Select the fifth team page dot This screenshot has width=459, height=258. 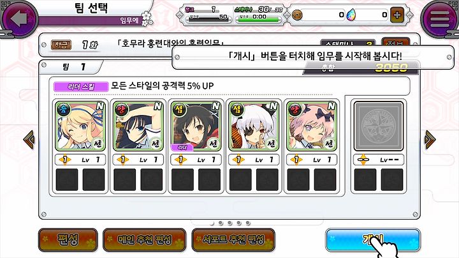[x=248, y=223]
